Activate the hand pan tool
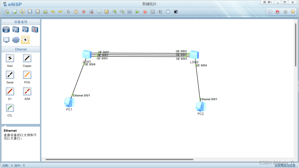The width and height of the screenshot is (299, 168). (76, 12)
